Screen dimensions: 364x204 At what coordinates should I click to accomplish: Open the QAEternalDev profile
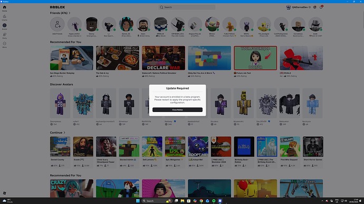[298, 7]
